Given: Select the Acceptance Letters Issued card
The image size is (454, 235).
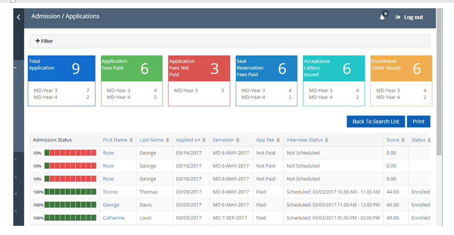Looking at the screenshot, I should (334, 81).
